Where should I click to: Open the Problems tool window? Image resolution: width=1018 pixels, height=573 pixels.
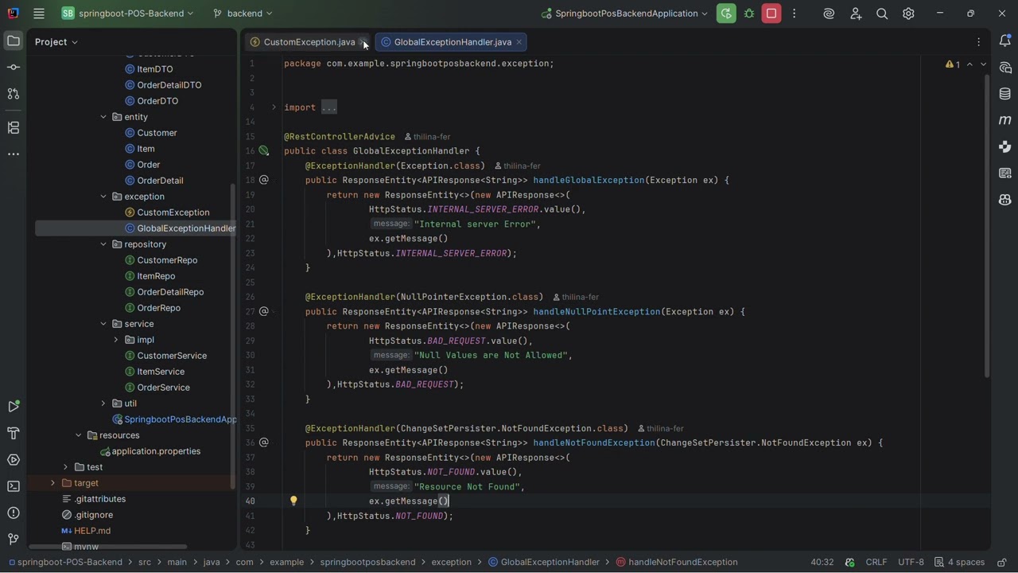pos(14,513)
